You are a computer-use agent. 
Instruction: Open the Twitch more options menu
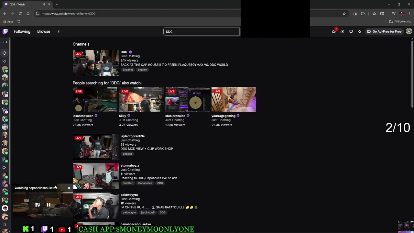point(59,31)
